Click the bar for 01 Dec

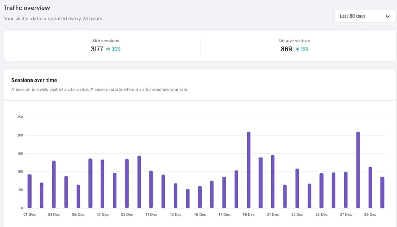[29, 191]
